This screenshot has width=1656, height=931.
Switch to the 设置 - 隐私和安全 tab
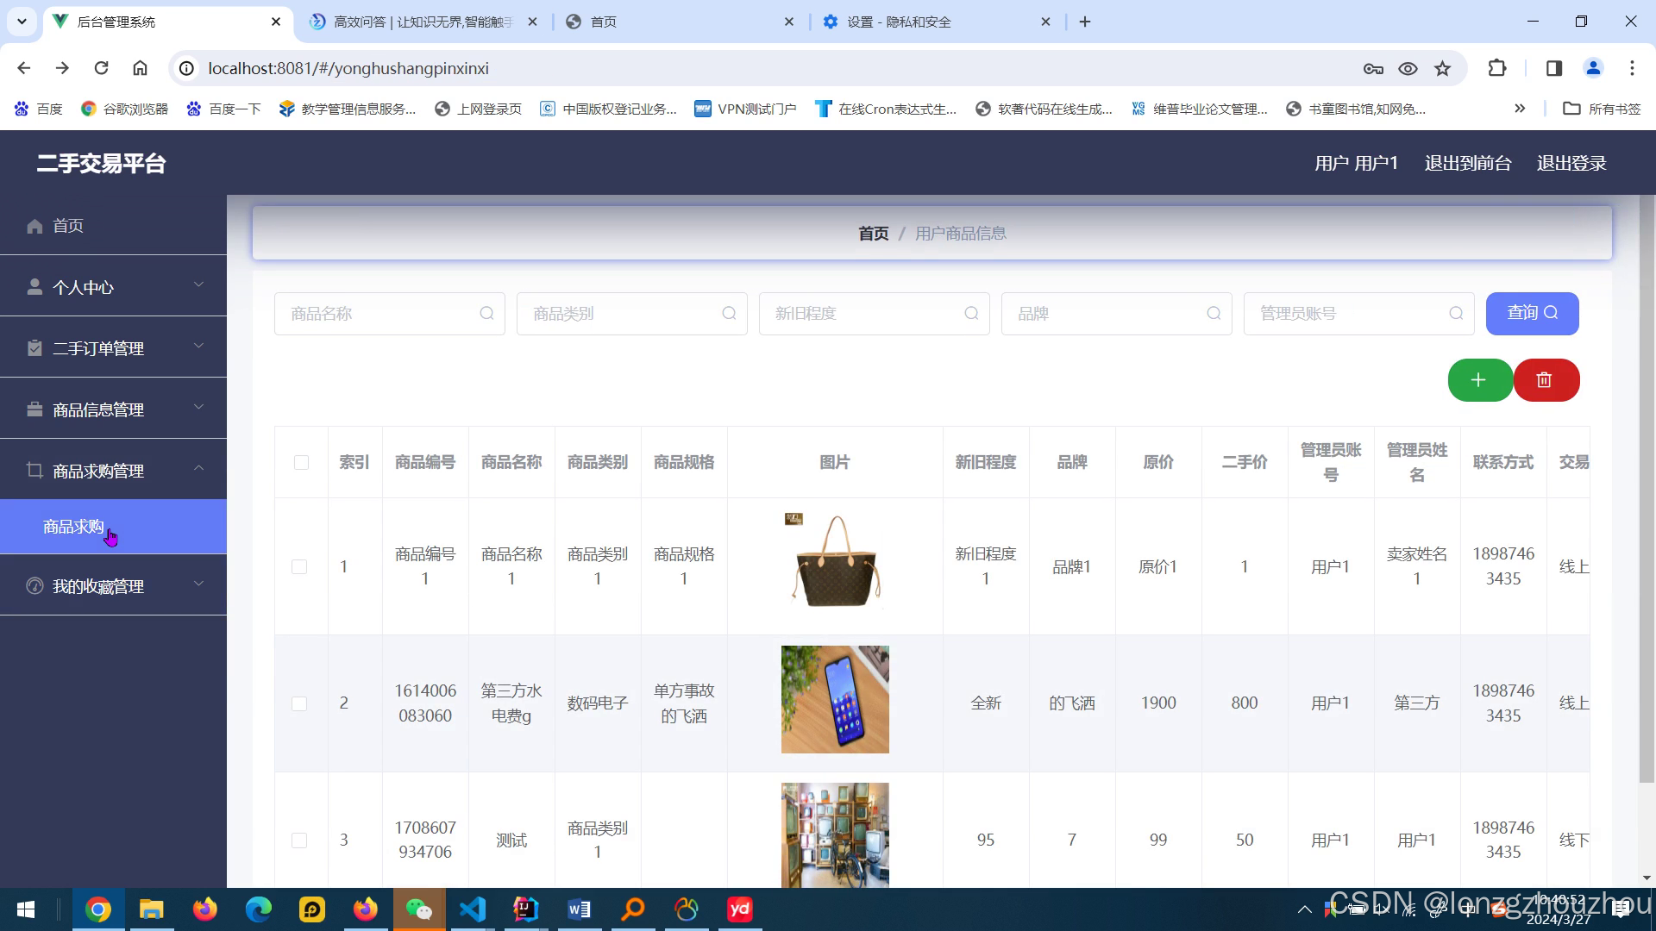coord(899,22)
